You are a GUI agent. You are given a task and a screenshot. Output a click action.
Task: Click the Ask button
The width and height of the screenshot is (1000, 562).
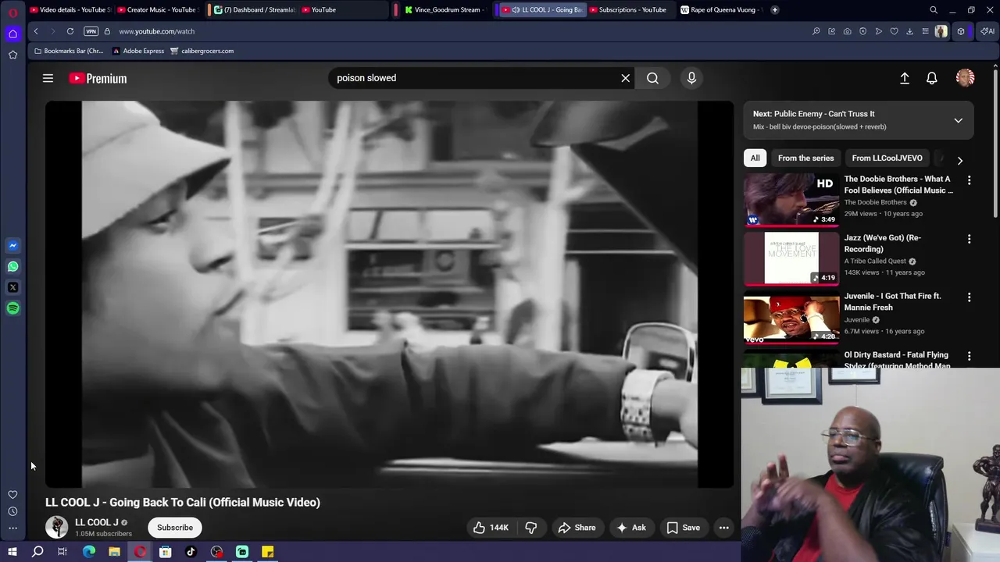pos(631,528)
